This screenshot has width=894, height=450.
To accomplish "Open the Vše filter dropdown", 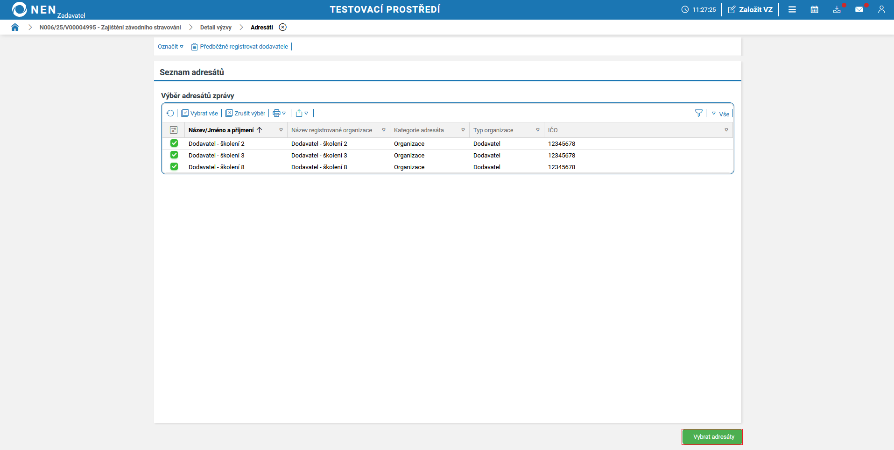I will pos(720,114).
